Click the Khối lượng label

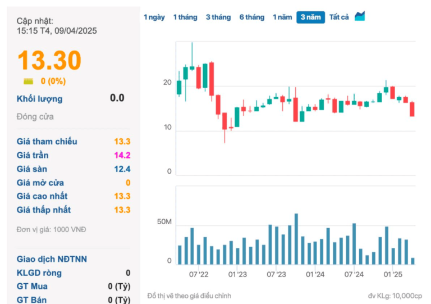tap(40, 99)
